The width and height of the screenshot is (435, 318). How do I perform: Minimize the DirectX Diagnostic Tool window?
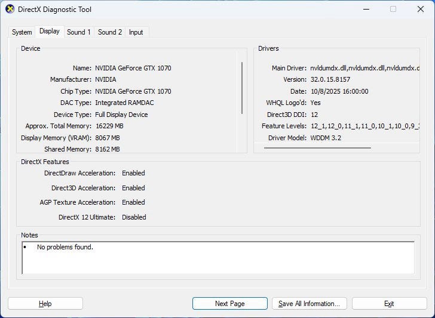tap(364, 10)
